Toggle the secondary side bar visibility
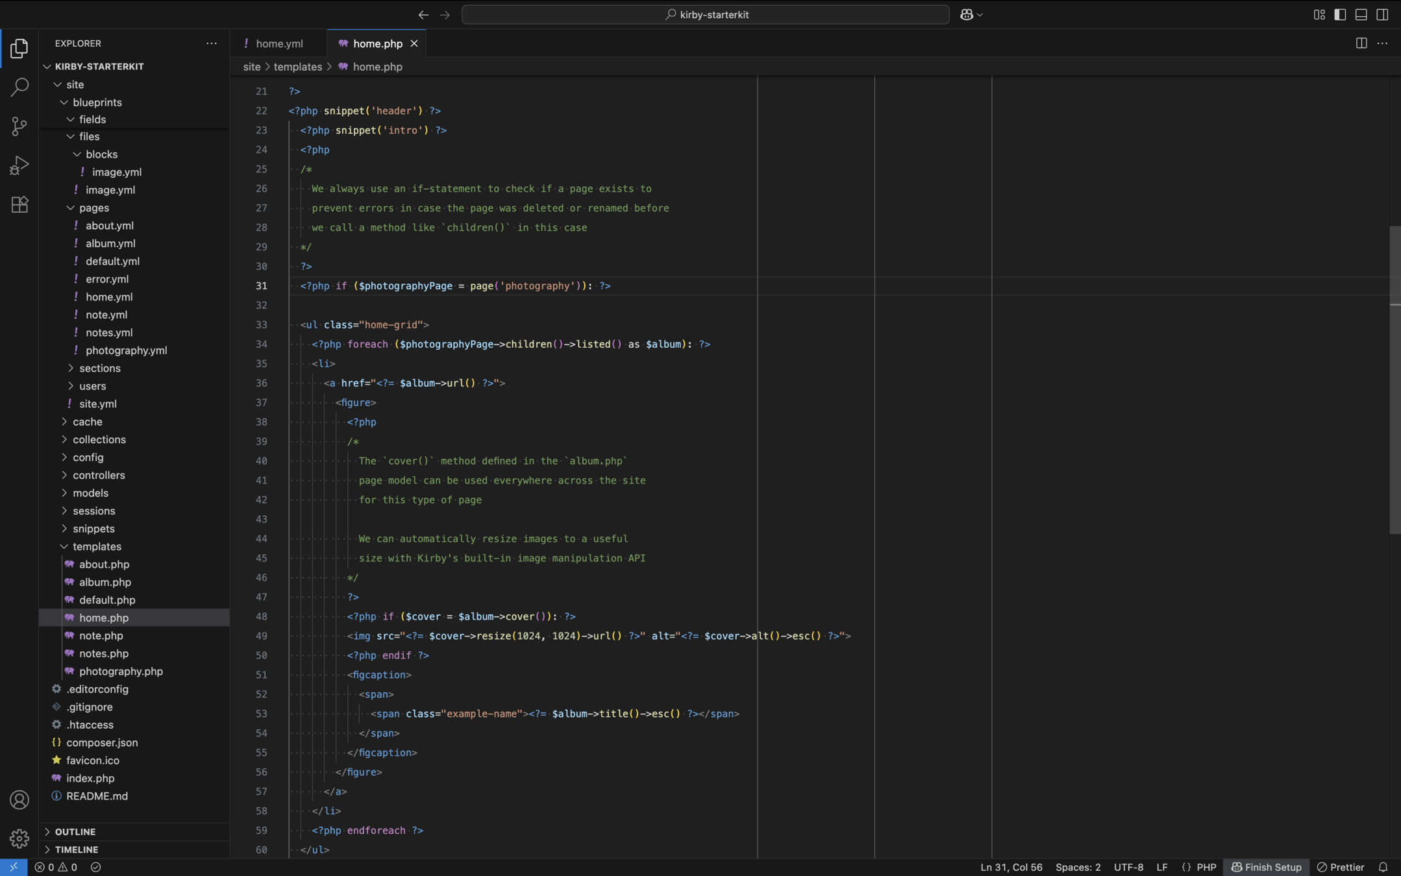The image size is (1401, 876). coord(1382,14)
